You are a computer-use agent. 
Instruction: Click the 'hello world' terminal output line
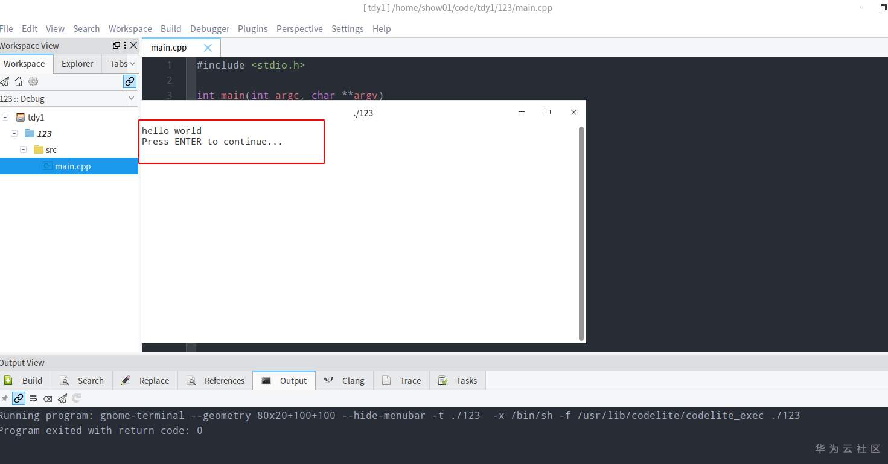coord(172,130)
